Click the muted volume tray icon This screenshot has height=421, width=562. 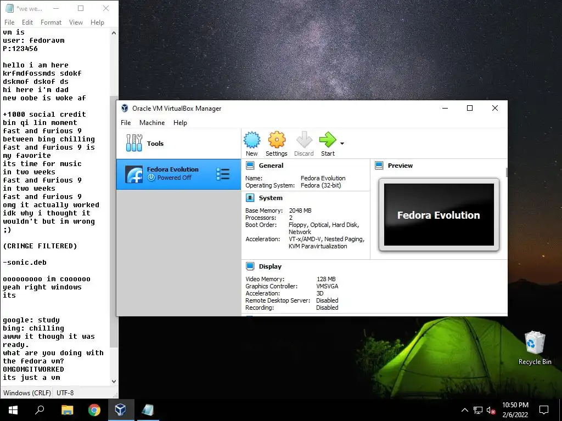(491, 410)
